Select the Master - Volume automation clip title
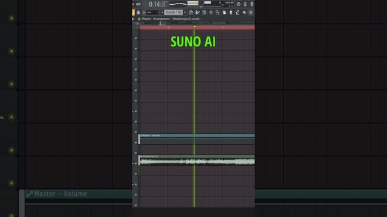The height and width of the screenshot is (217, 387). click(151, 136)
